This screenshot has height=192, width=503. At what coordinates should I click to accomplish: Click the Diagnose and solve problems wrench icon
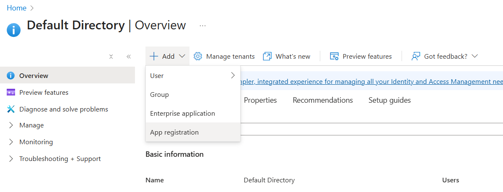(x=11, y=109)
